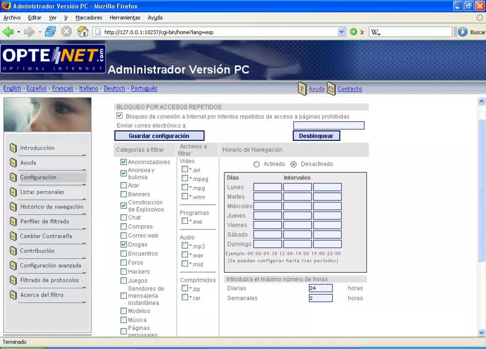Screen dimensions: 486x349
Task: Click the icon beside Configuración avanzada
Action: (13, 265)
